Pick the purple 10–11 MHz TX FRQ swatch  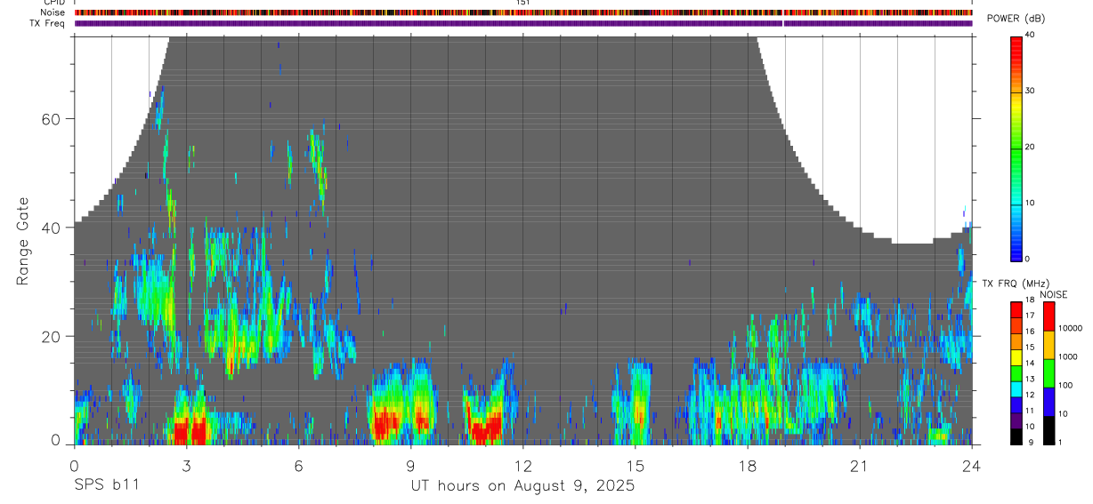coord(1016,420)
